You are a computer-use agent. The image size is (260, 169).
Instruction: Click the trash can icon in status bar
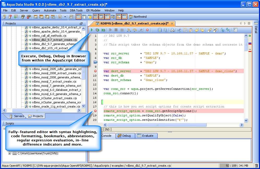[x=256, y=166]
